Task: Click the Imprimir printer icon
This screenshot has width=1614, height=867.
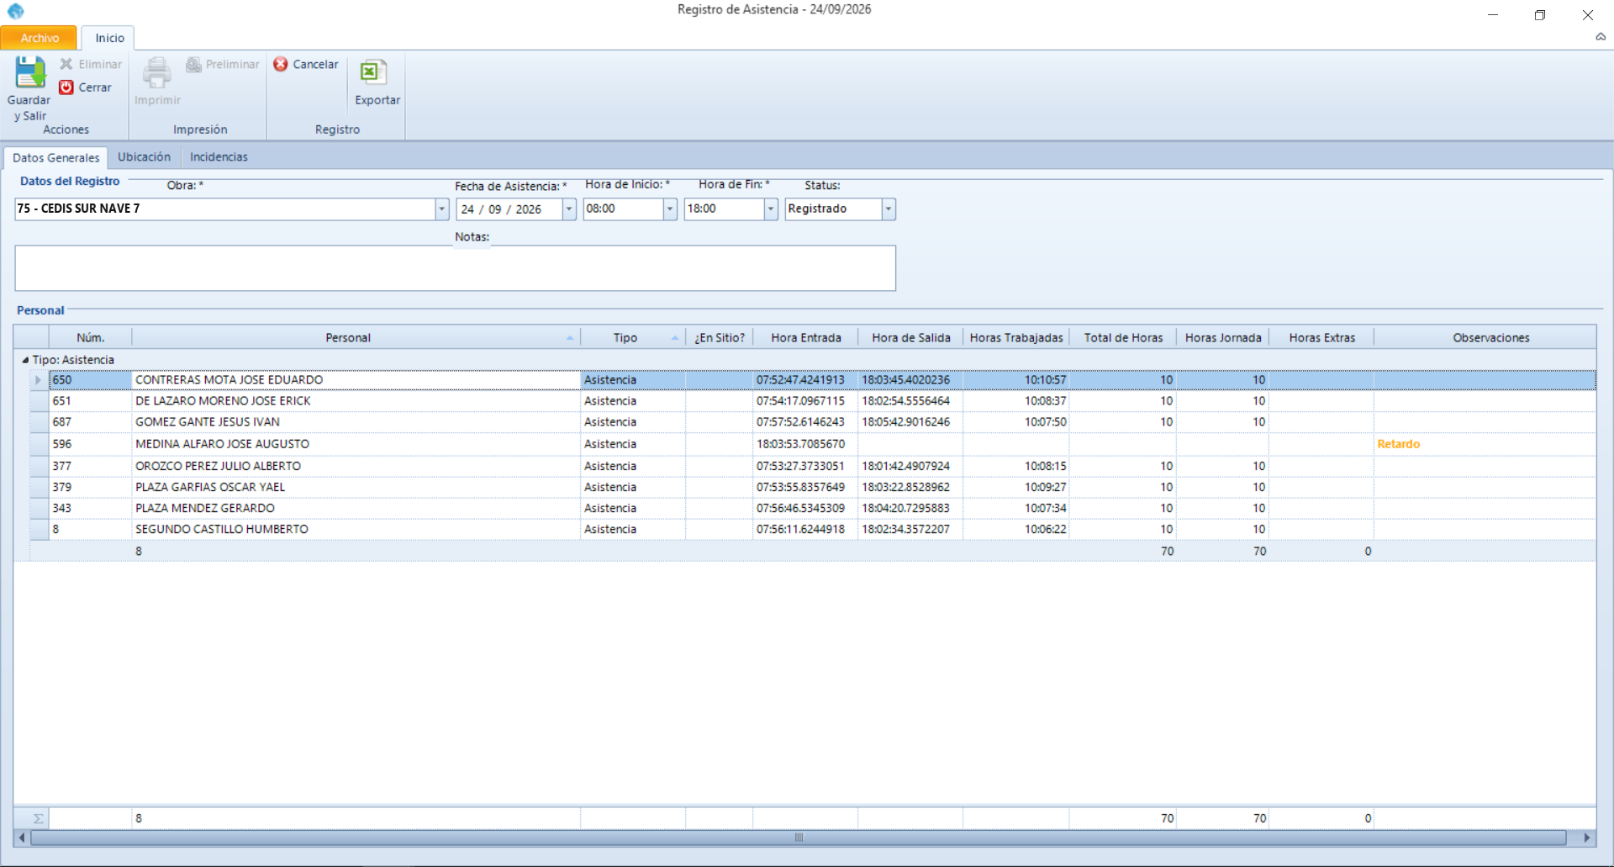Action: [x=157, y=72]
